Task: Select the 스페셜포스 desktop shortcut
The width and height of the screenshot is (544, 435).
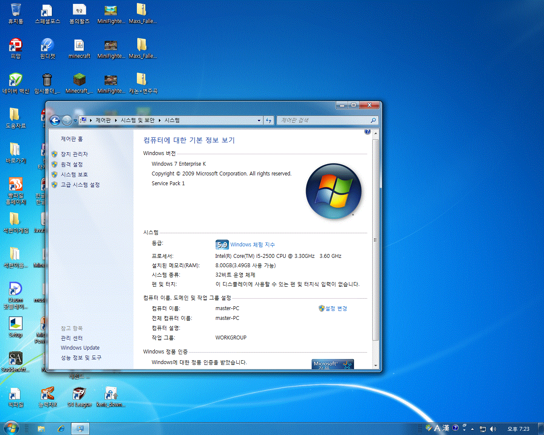Action: (x=47, y=14)
